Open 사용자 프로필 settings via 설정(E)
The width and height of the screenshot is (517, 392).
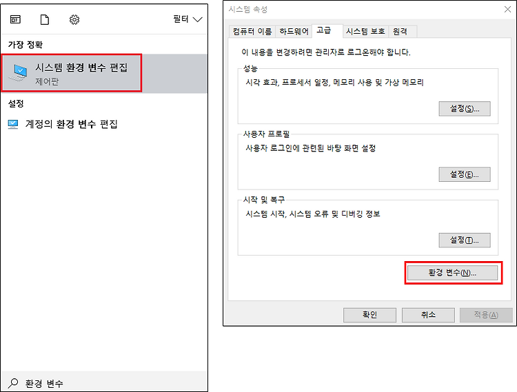(x=464, y=174)
